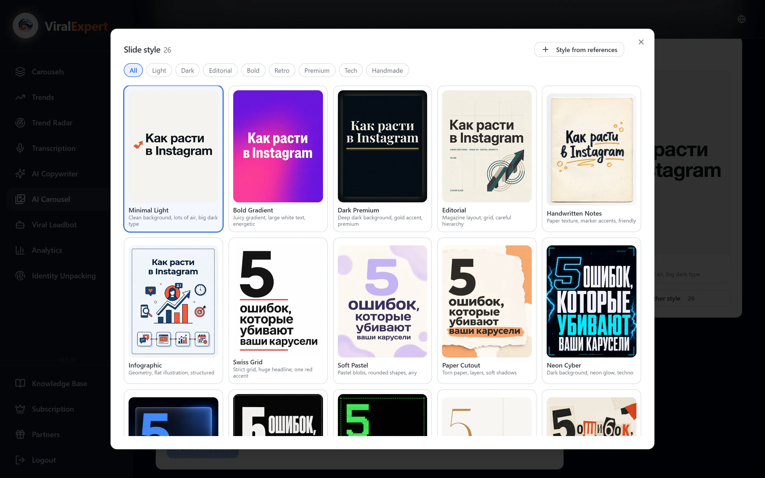Open the language globe icon

741,19
